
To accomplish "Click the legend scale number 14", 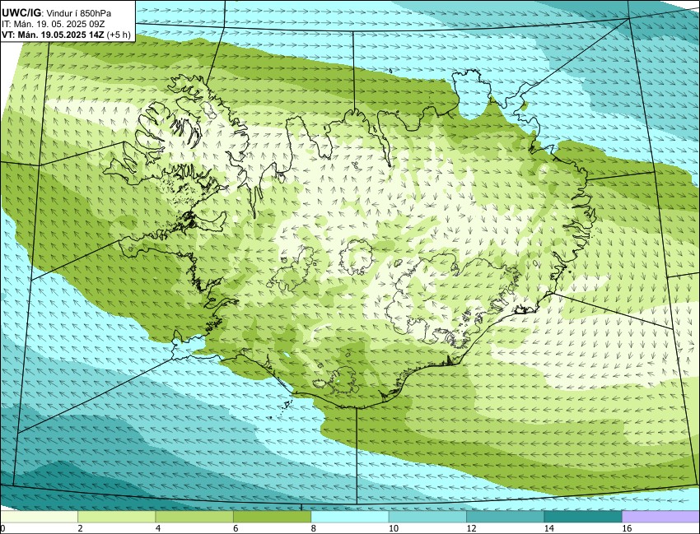I will pyautogui.click(x=548, y=528).
